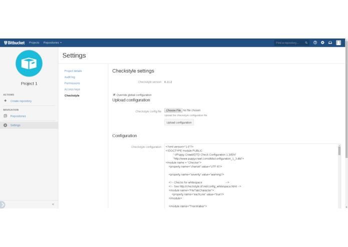Select the Checkstyle settings tab
Screen dimensions: 348x247
click(72, 95)
